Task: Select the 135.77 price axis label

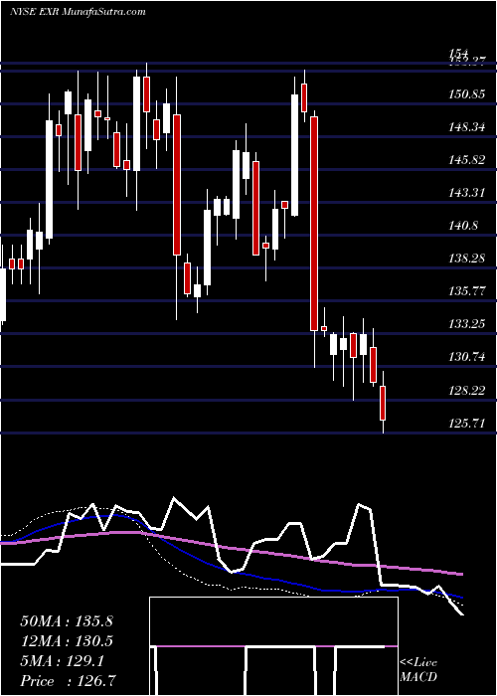Action: point(465,291)
